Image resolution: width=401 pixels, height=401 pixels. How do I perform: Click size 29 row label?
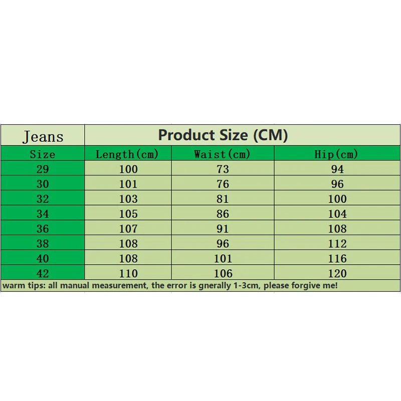pyautogui.click(x=43, y=169)
